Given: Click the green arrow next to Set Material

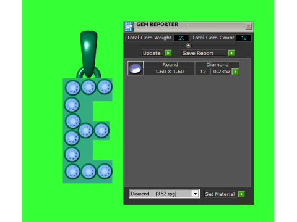Looking at the screenshot, I should [x=241, y=194].
